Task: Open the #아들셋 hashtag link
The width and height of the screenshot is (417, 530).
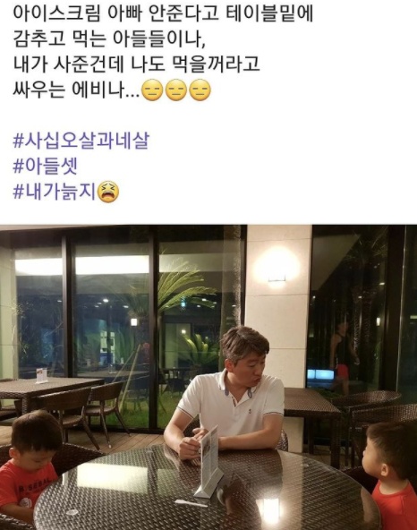Action: (x=46, y=167)
